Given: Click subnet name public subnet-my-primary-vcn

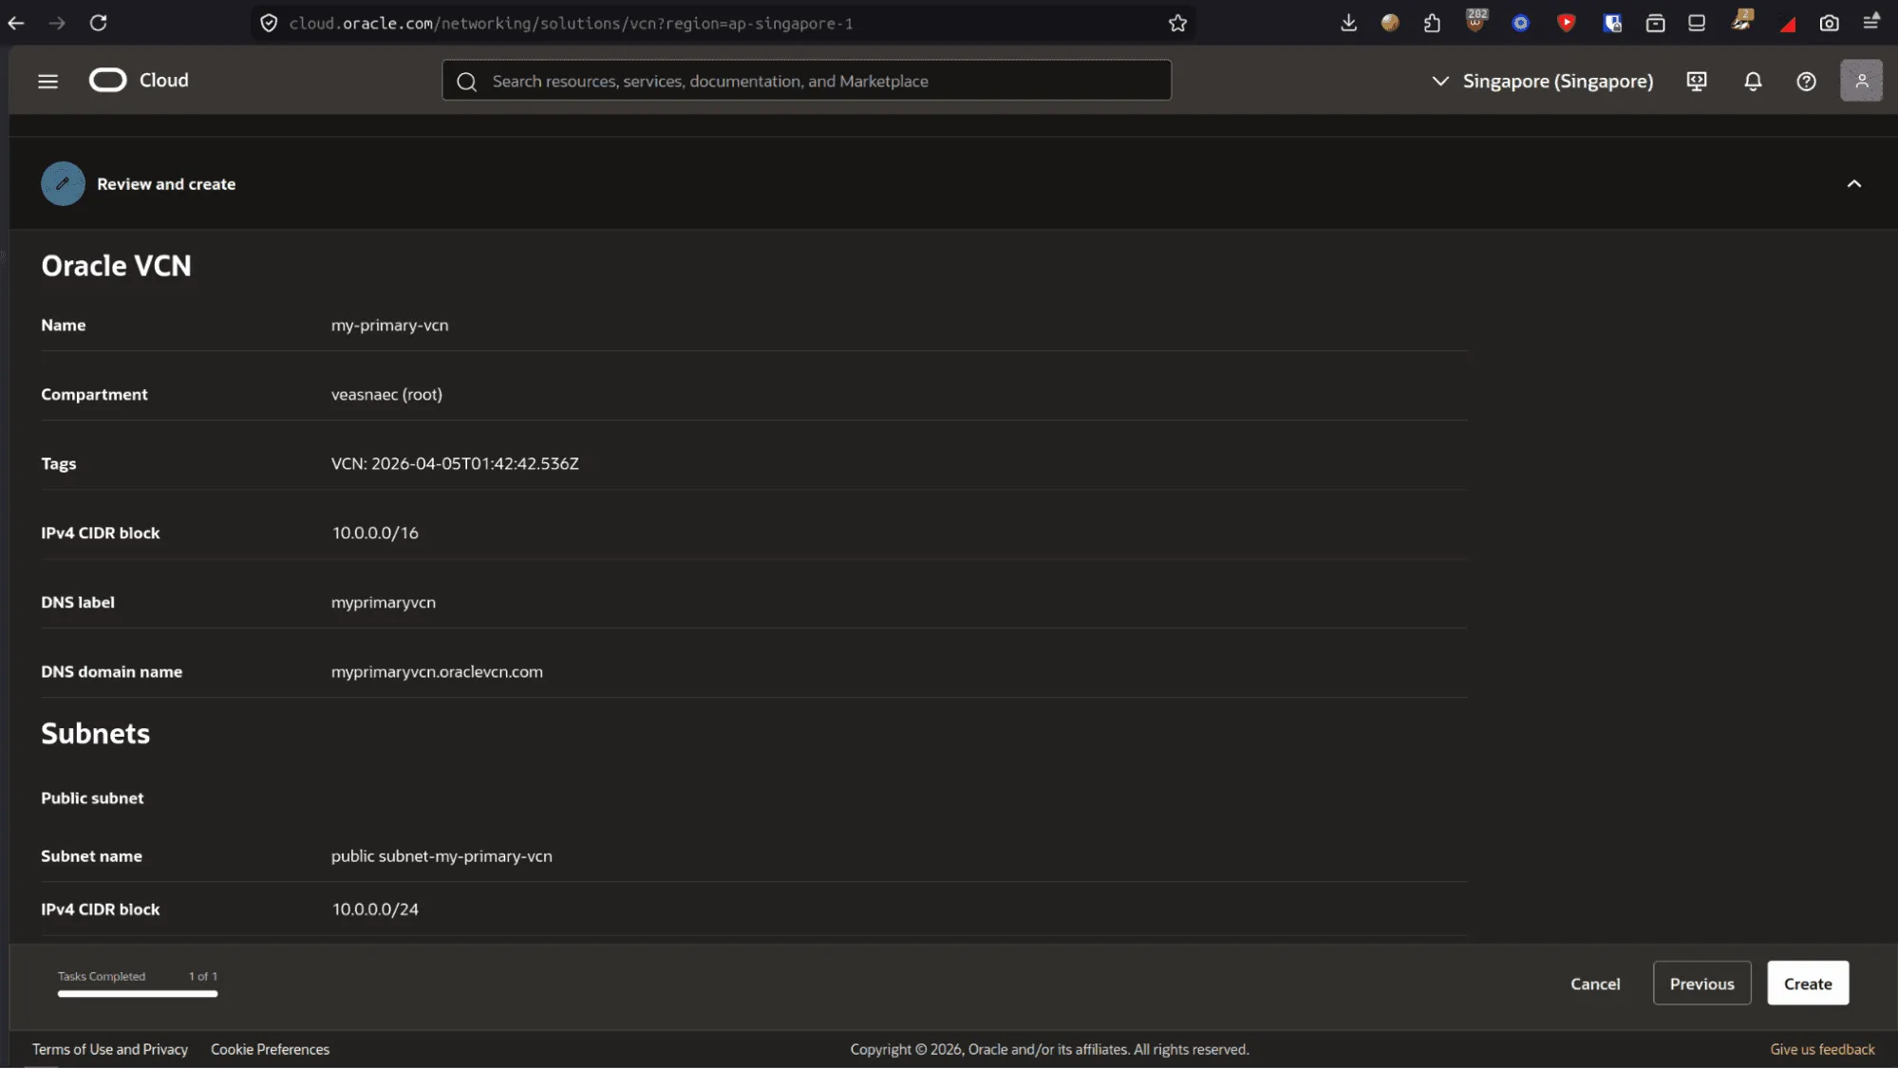Looking at the screenshot, I should pyautogui.click(x=442, y=855).
